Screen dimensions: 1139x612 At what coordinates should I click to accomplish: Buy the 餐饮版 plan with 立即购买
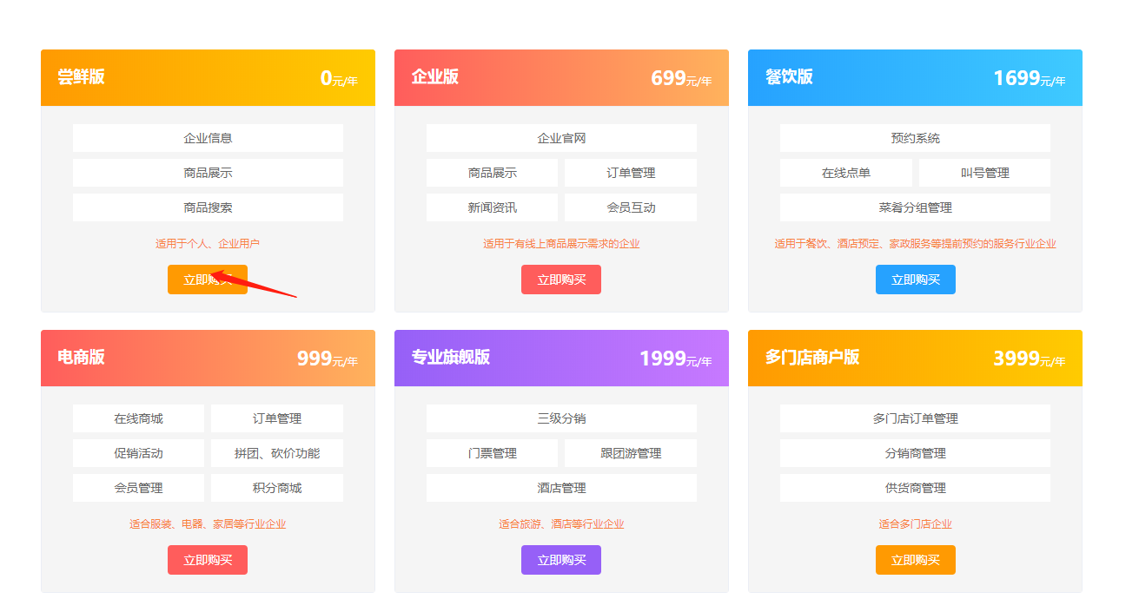pos(915,280)
